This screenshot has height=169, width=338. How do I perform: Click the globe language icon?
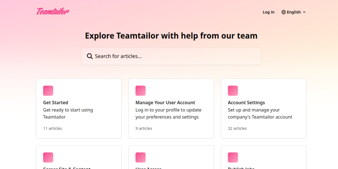[x=283, y=12]
